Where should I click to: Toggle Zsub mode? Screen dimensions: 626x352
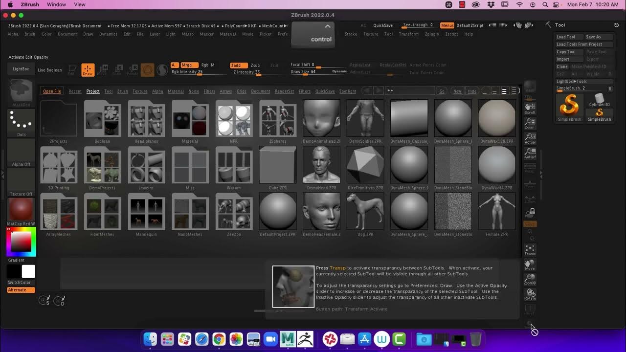(255, 65)
